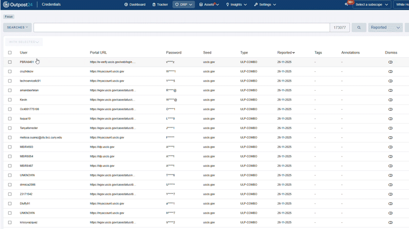
Task: Click the magnifier search button
Action: [359, 28]
